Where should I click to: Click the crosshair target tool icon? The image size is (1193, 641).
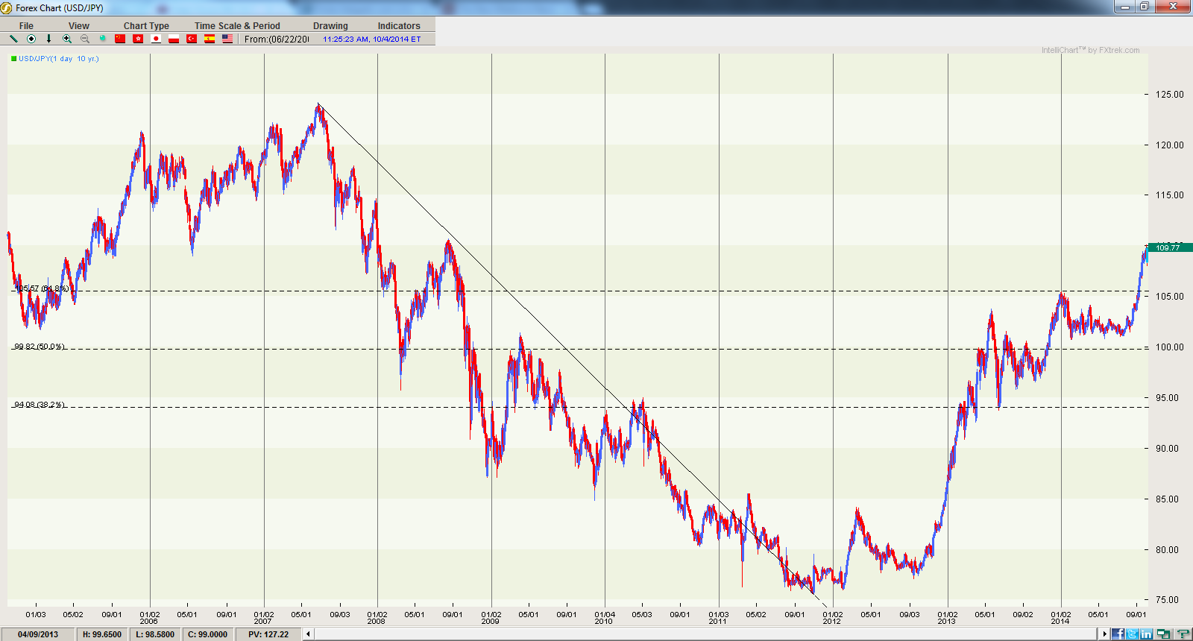pos(31,39)
